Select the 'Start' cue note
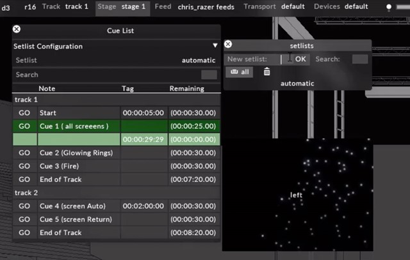 (79, 113)
